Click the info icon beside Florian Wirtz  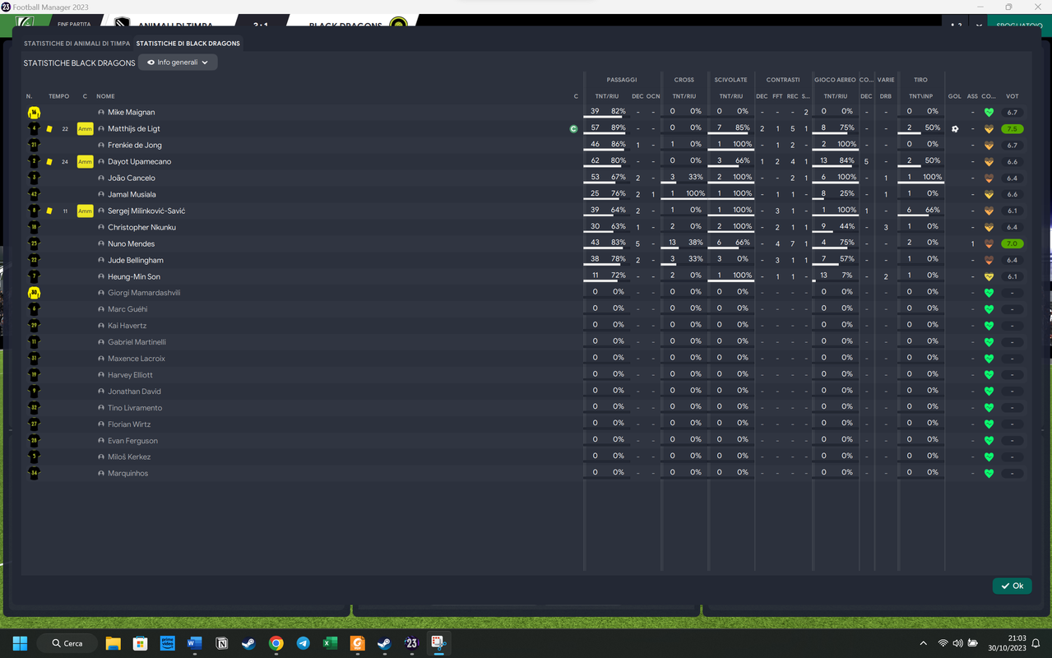point(101,424)
